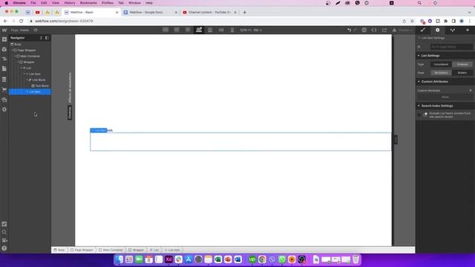
Task: Open video tutorials icon in left sidebar
Action: click(x=4, y=240)
